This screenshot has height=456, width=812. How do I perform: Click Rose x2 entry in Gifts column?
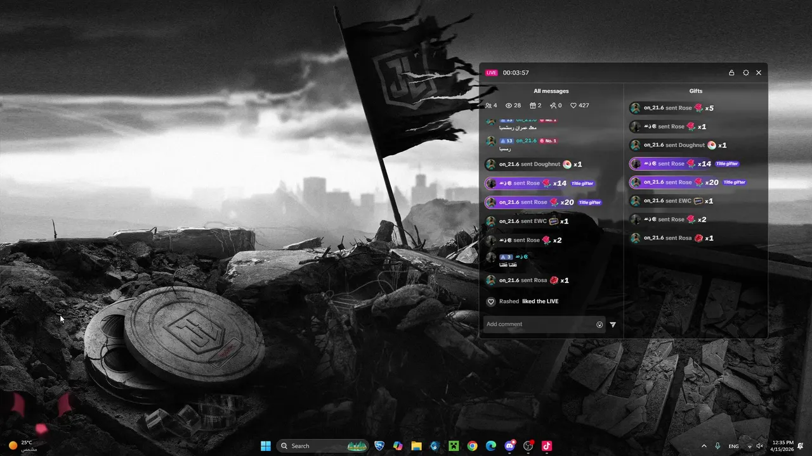pos(668,220)
